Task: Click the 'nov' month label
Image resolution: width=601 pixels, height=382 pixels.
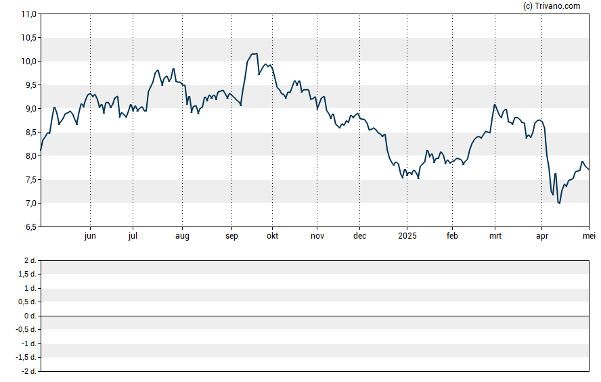Action: [317, 236]
